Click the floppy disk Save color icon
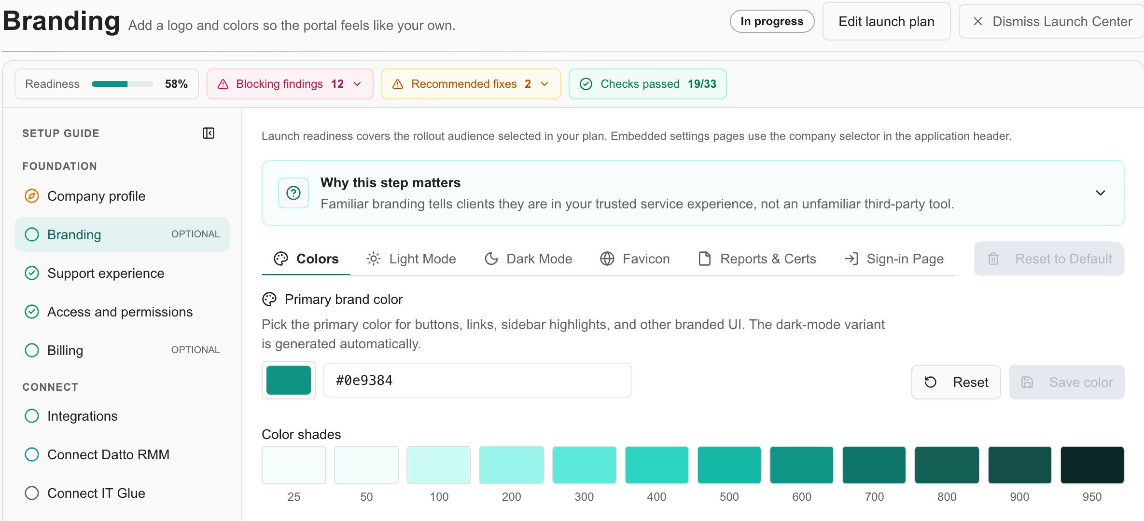Image resolution: width=1144 pixels, height=521 pixels. click(x=1027, y=383)
